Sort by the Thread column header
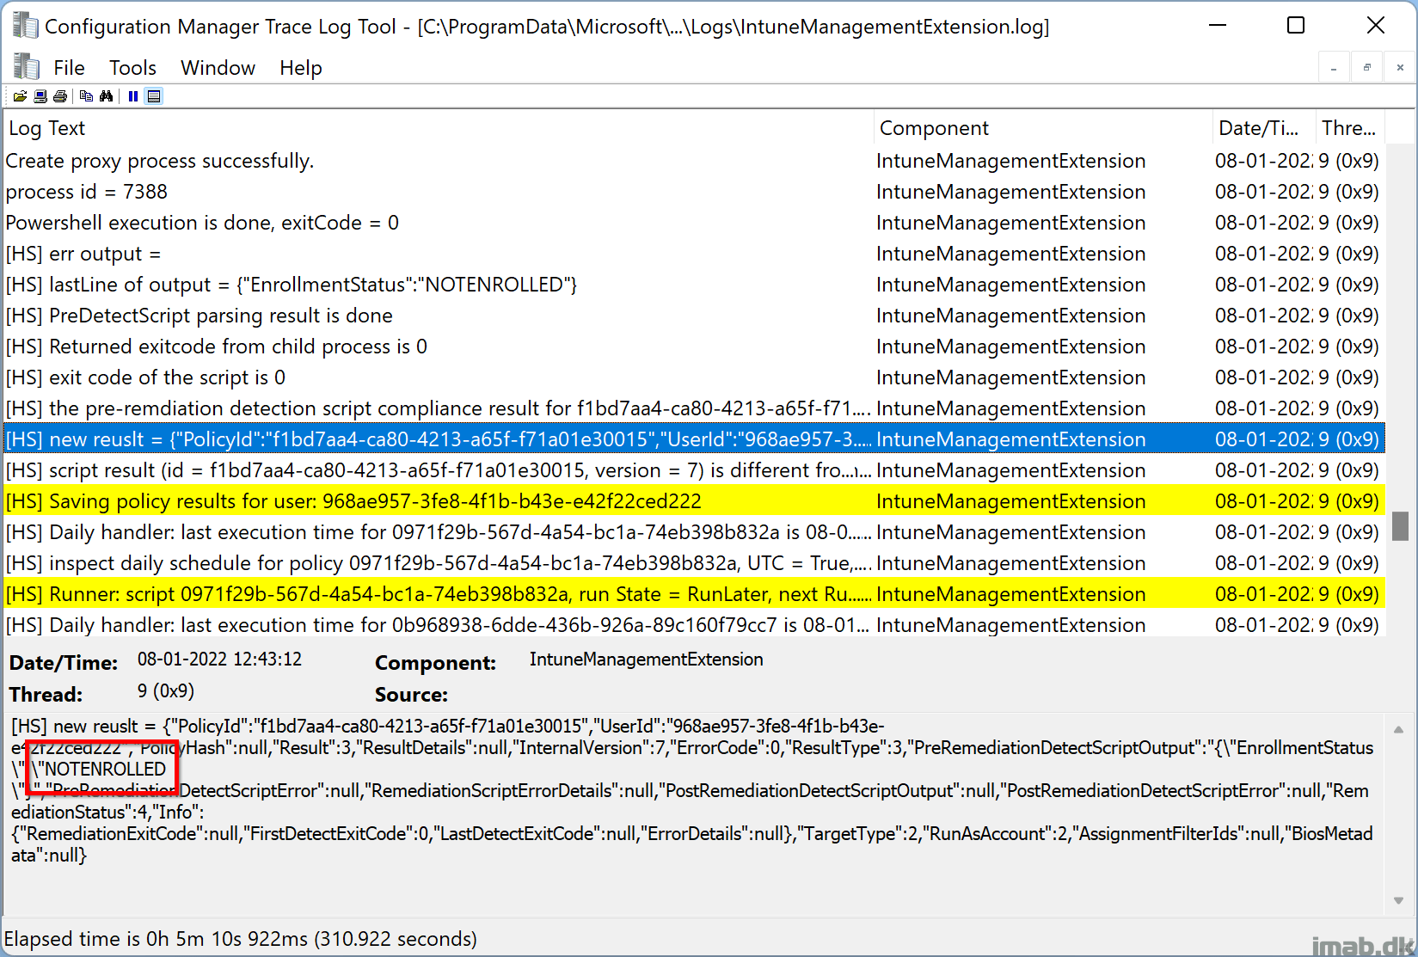The image size is (1418, 957). [1350, 128]
